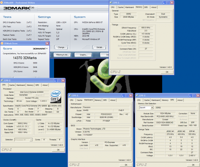Viewport: 200px width, 167px height.
Task: Click the Max Bandwidth PC2-6400 value
Action: pyautogui.click(x=165, y=116)
